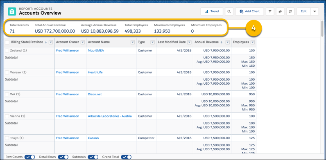Check the Vienna (1) row checkbox
This screenshot has width=326, height=160.
point(7,116)
